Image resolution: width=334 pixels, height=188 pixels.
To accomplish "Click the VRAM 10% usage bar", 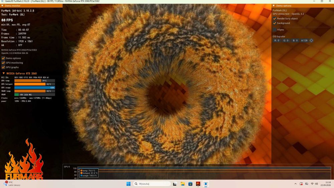I will (x=34, y=95).
